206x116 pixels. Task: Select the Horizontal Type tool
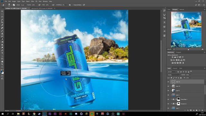[2, 53]
